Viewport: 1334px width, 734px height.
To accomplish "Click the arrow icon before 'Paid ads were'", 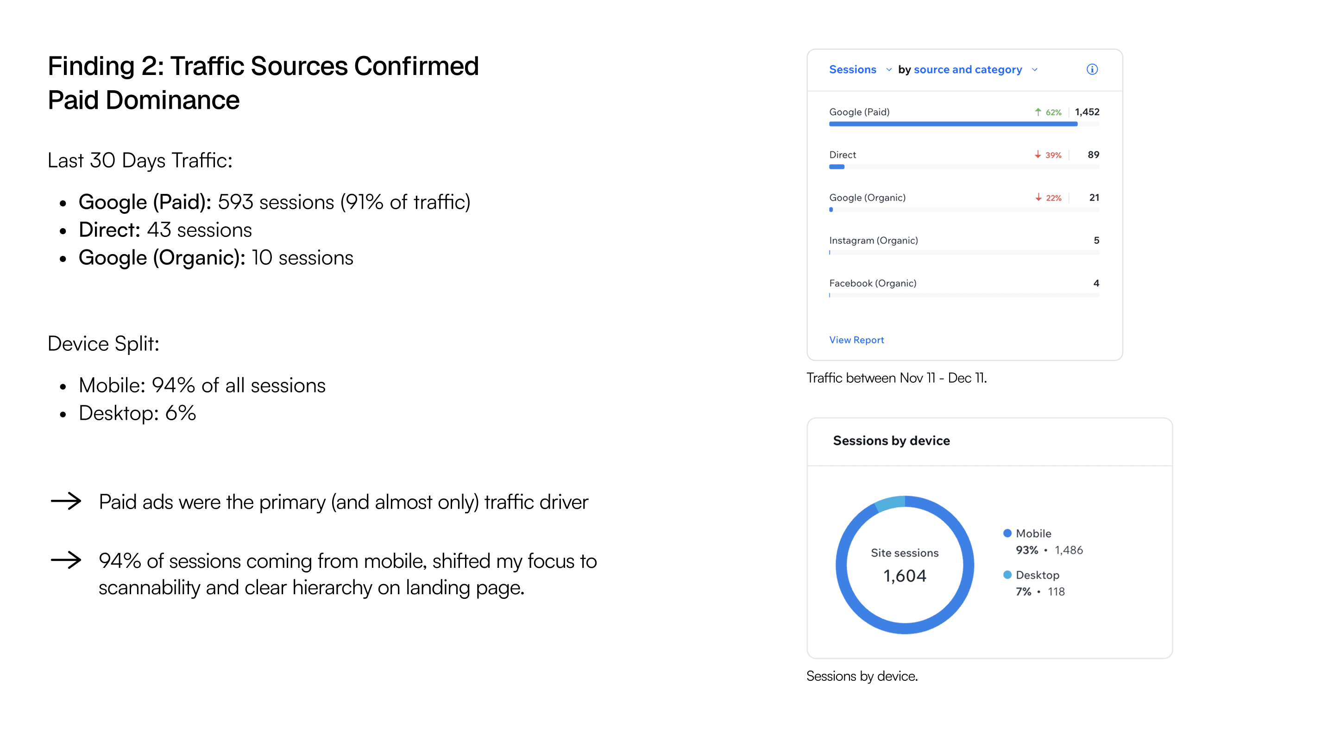I will (x=66, y=501).
